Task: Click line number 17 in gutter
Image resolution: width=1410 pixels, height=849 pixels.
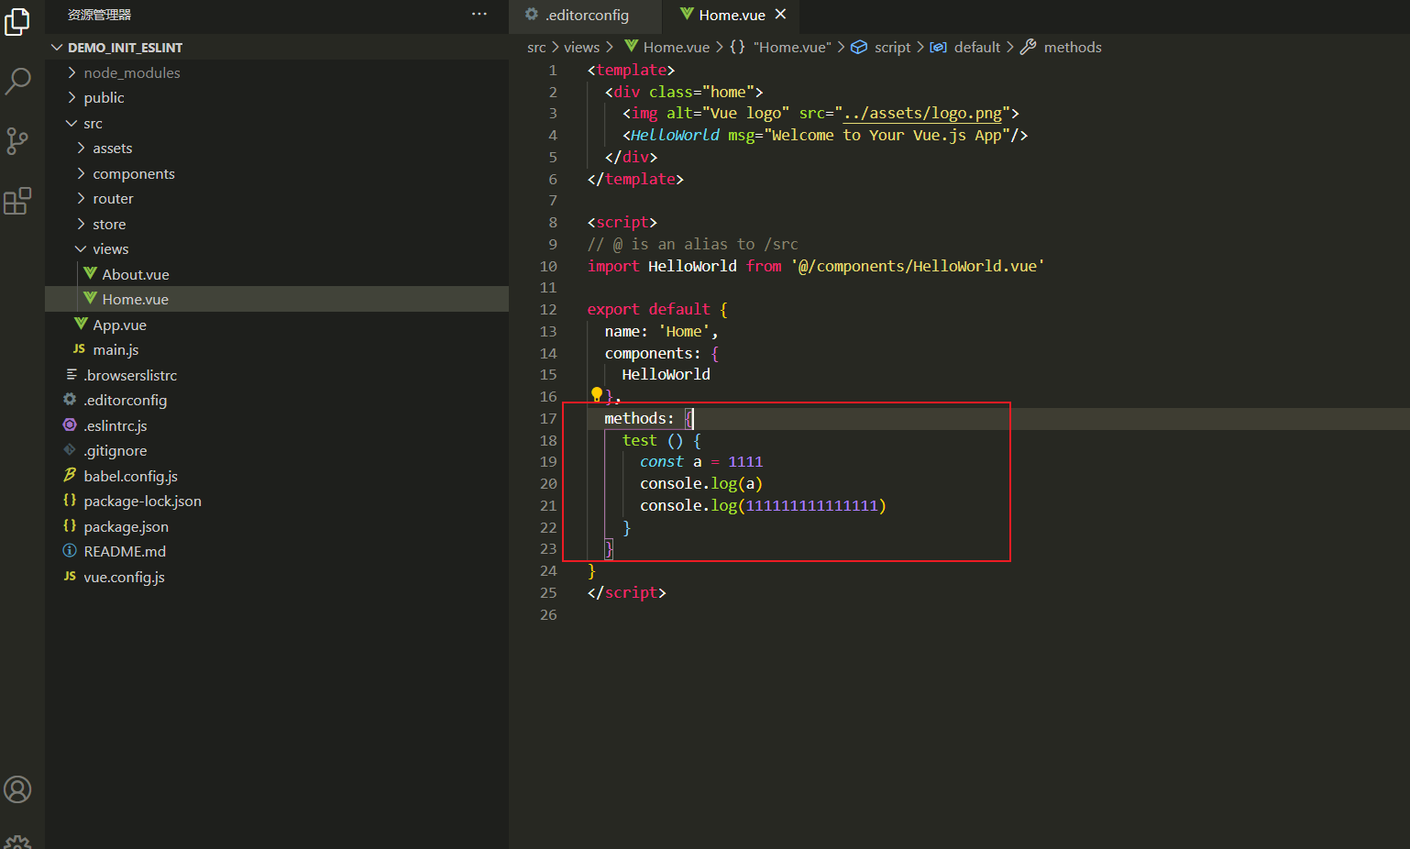Action: (548, 418)
